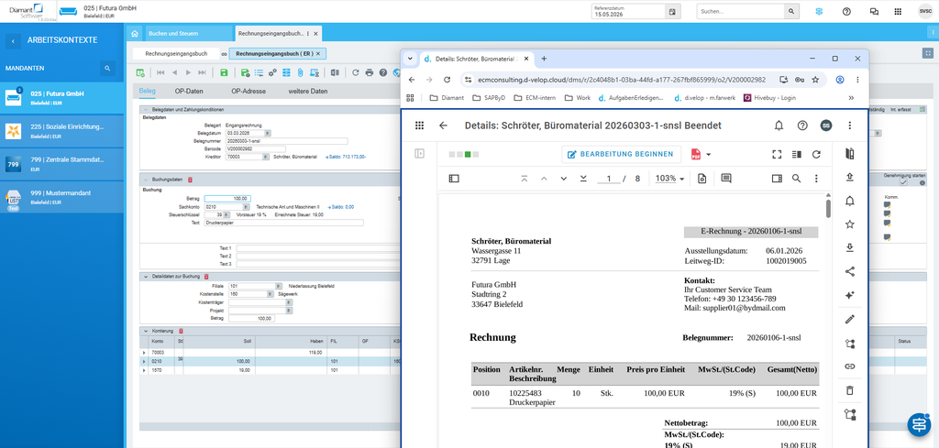Jump to last record in Diamant toolbar
The image size is (939, 448).
202,72
